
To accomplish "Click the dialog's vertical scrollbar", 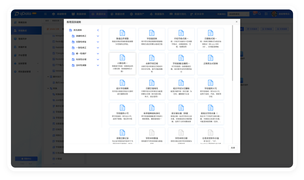I will tap(233, 53).
